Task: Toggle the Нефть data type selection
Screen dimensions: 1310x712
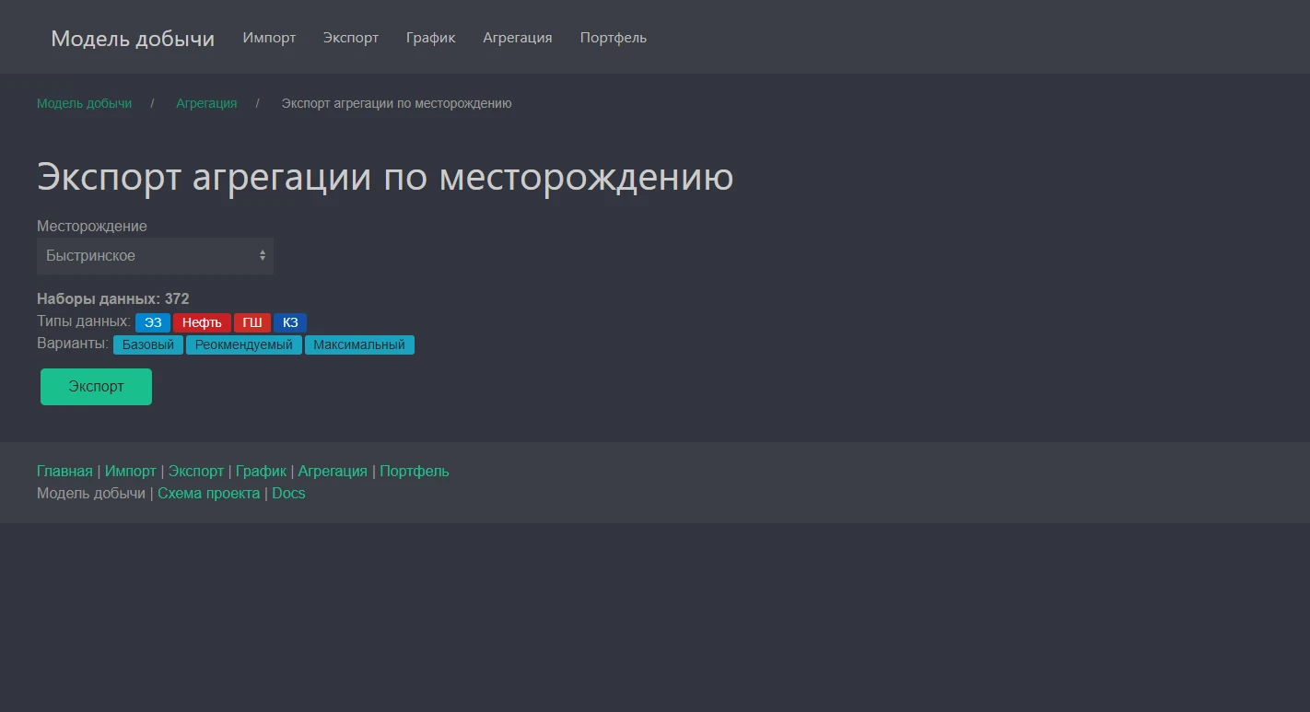Action: click(202, 322)
